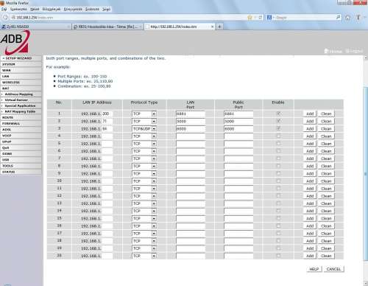Open Protocol Type dropdown for row 1
This screenshot has height=286, width=368.
tap(144, 114)
